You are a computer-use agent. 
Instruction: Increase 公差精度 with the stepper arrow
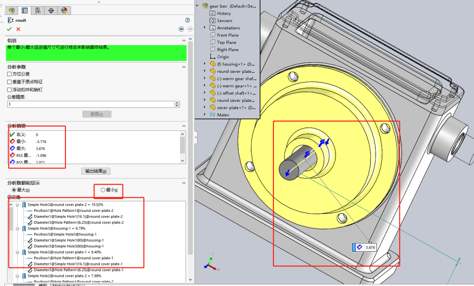[x=177, y=102]
